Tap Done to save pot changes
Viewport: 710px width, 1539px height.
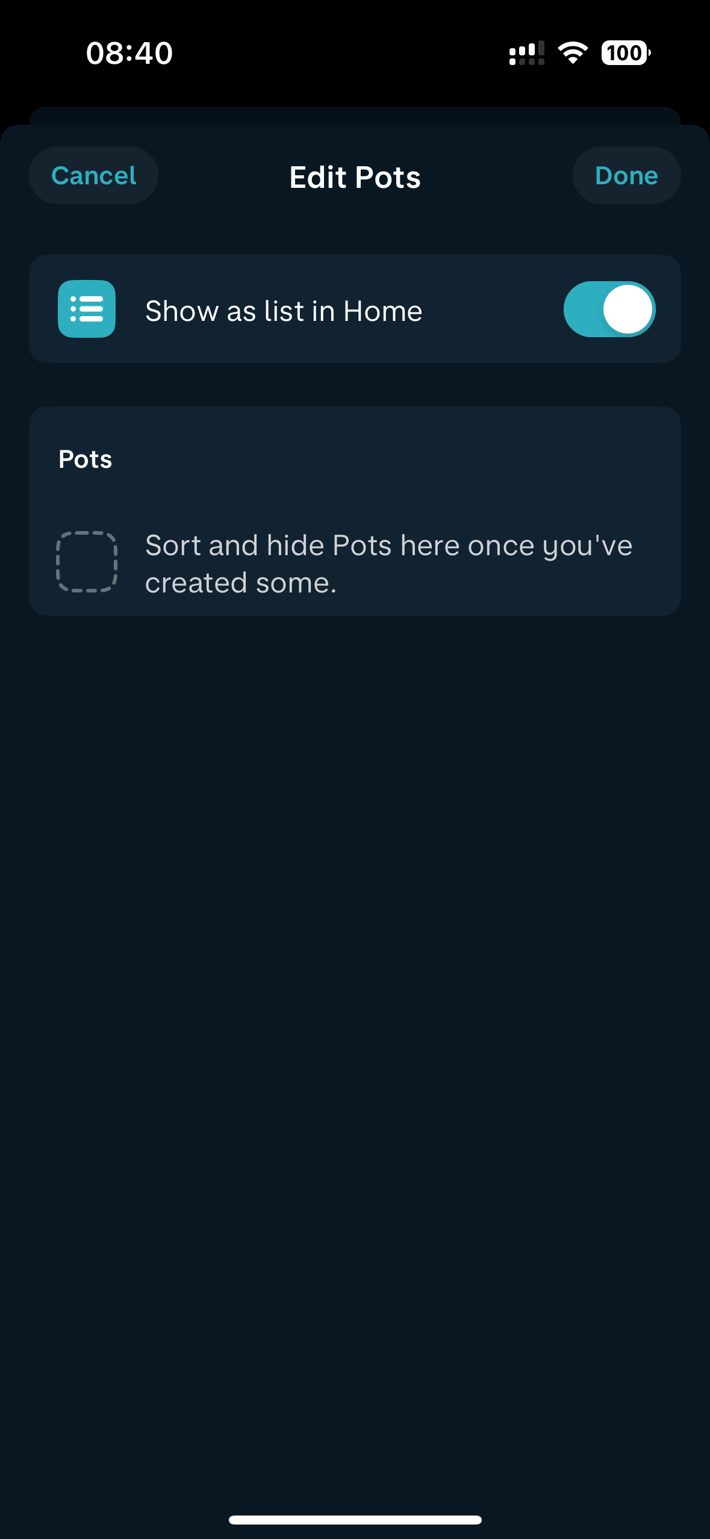[x=626, y=175]
